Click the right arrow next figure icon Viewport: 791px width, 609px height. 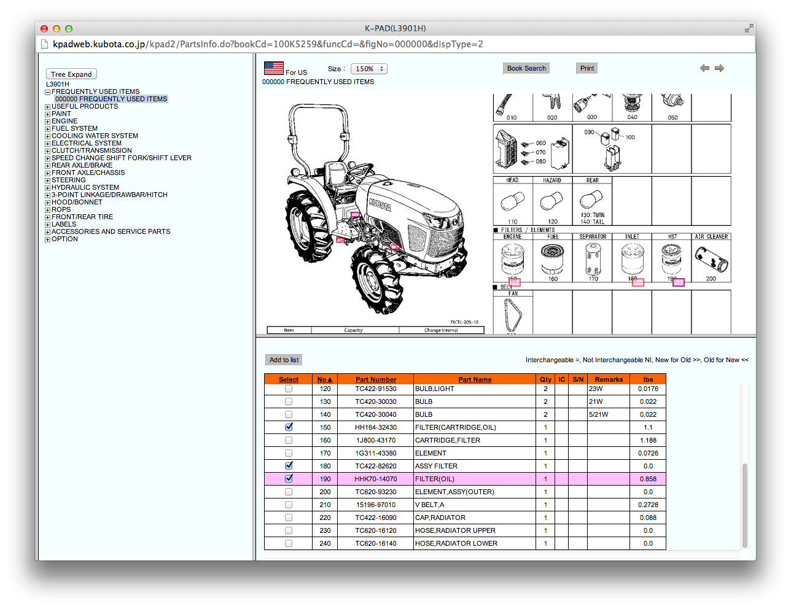click(x=719, y=68)
